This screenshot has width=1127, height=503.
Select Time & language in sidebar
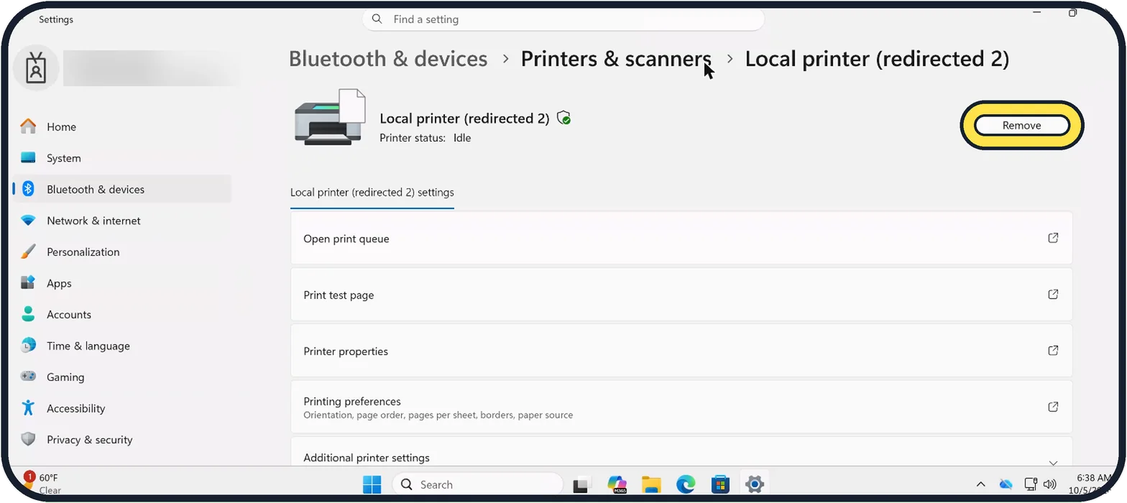122,346
